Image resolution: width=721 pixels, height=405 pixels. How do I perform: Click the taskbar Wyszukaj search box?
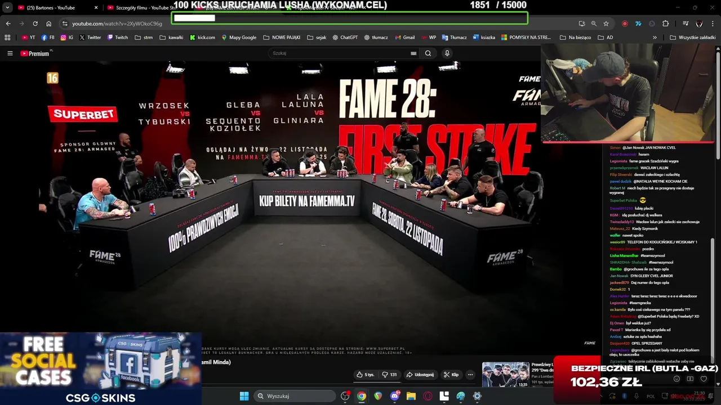tap(294, 396)
